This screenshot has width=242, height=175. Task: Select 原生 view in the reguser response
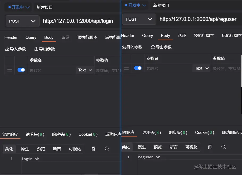click(142, 147)
